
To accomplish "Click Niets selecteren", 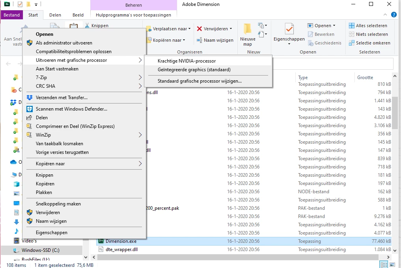I will point(368,34).
